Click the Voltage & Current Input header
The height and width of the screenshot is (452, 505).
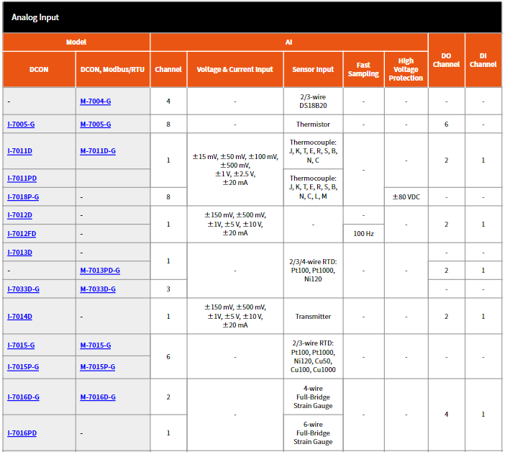(x=235, y=70)
